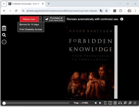Open Chrome three-dot menu
The image size is (139, 107).
tap(135, 11)
